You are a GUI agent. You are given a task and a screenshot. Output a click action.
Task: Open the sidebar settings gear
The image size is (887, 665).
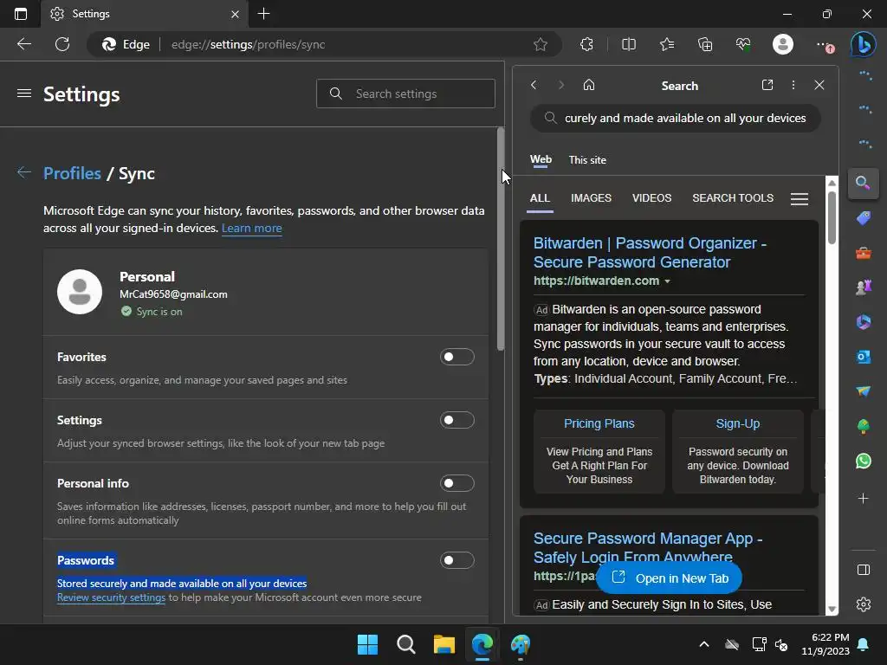point(864,604)
